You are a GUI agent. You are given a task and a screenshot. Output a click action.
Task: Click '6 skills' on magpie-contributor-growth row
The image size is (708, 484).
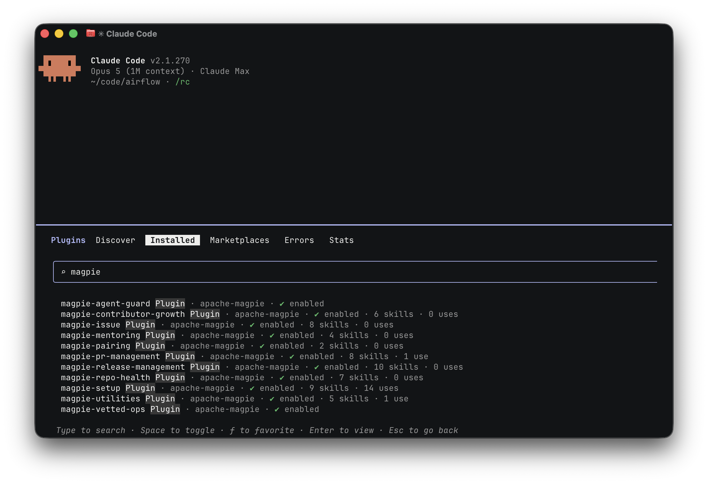click(394, 314)
